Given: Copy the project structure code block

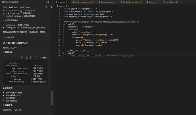Looking at the screenshot, I should coord(27,58).
